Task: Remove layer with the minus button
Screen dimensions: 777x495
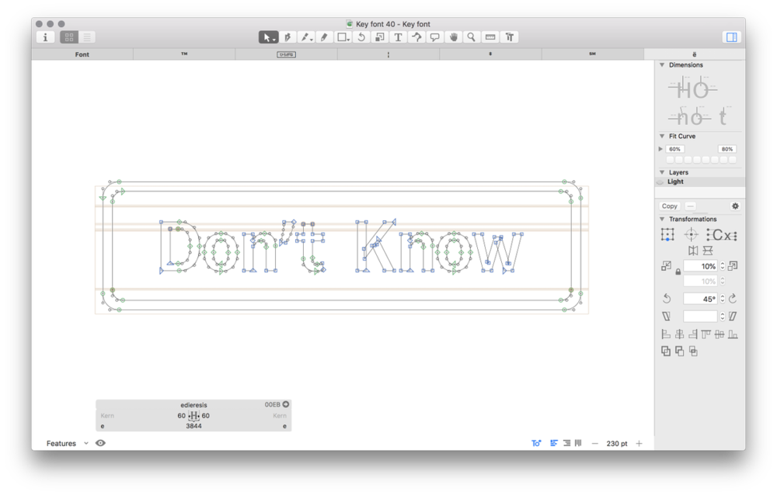Action: pyautogui.click(x=690, y=206)
